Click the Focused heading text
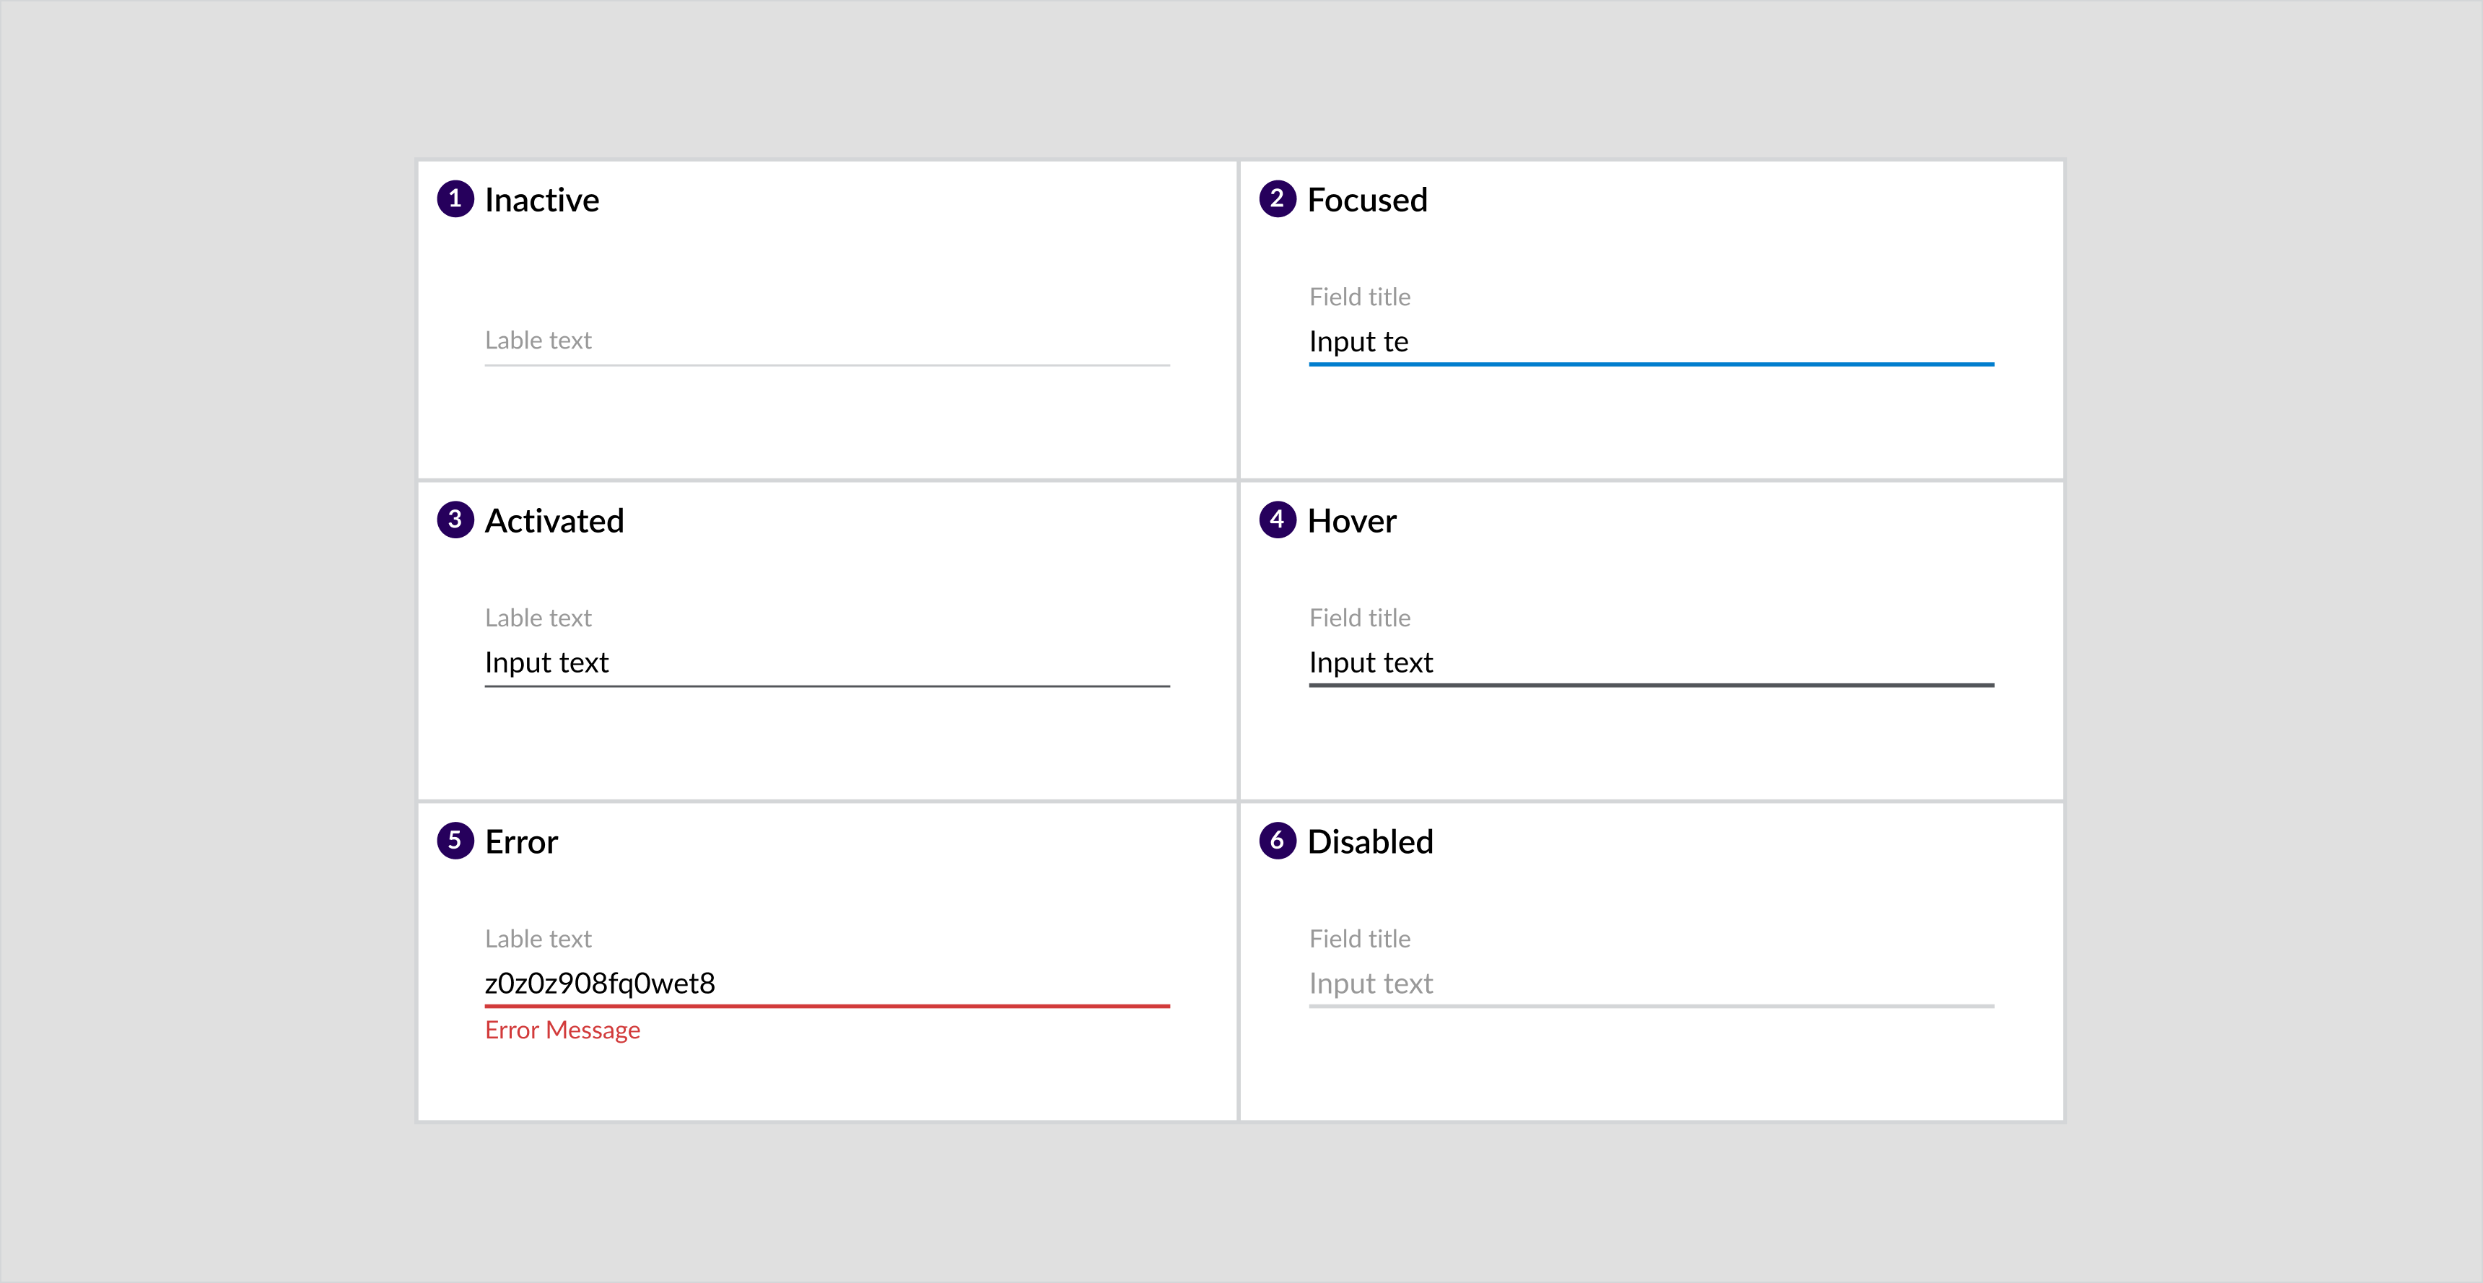 [1367, 201]
